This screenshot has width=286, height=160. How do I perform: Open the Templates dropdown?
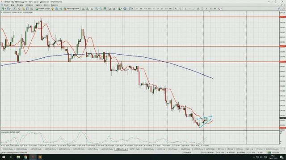(131, 9)
